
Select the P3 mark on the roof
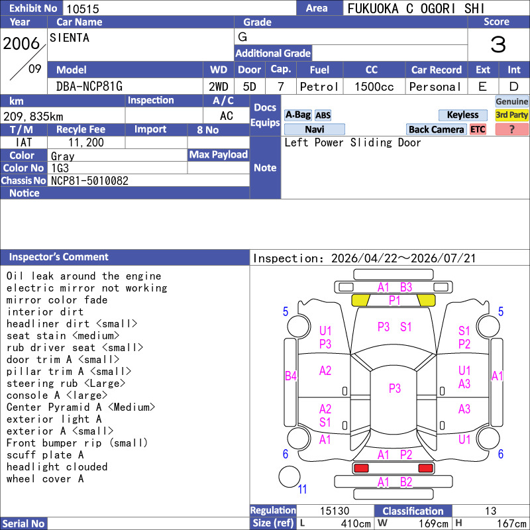click(394, 388)
